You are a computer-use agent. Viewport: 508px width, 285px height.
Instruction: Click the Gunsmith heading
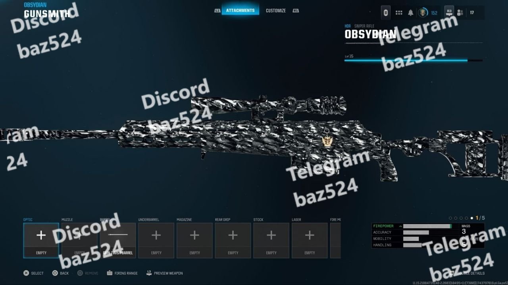point(47,14)
